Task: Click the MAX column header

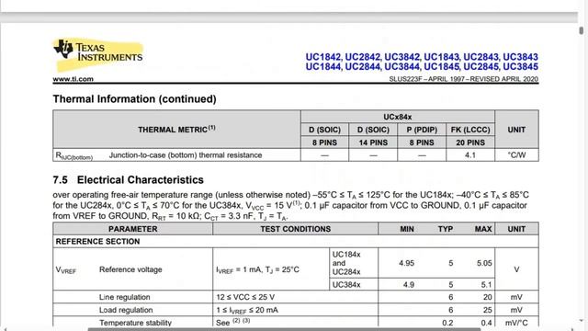Action: point(483,229)
